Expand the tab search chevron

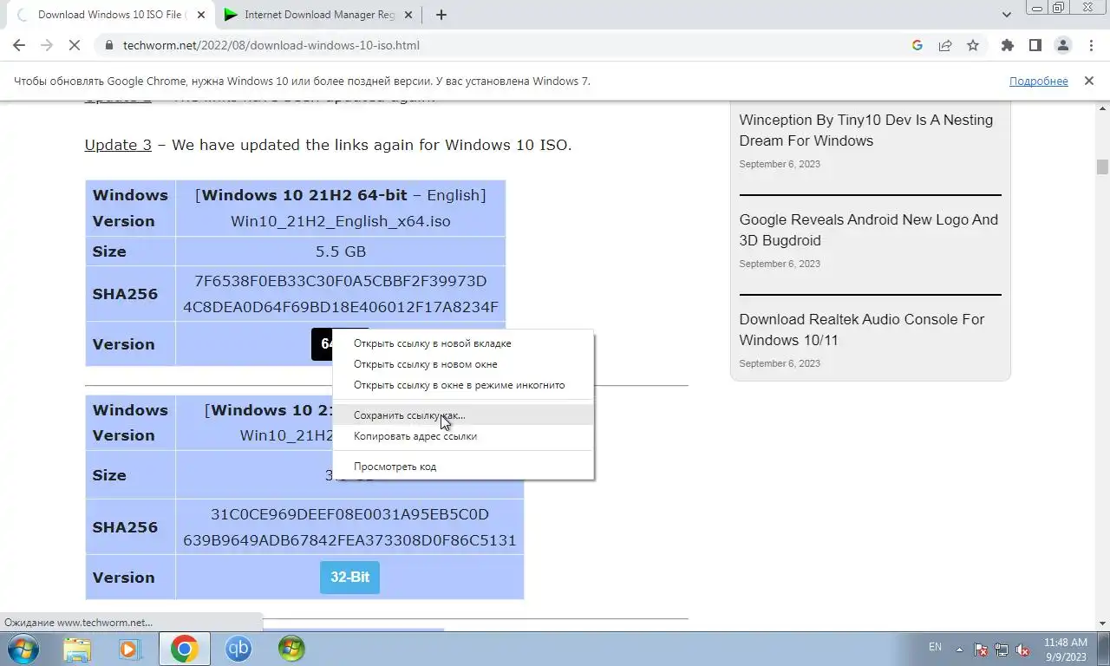1007,15
